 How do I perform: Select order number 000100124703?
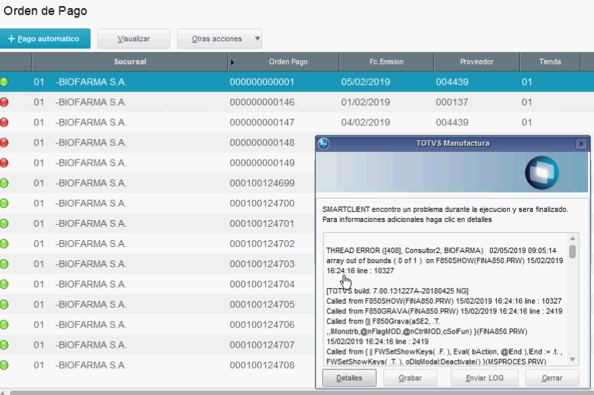(x=262, y=264)
